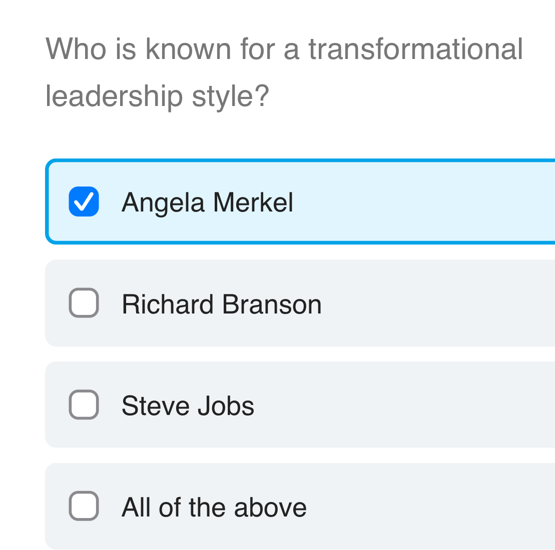
Task: Tick the Steve Jobs checkbox
Action: pyautogui.click(x=84, y=404)
